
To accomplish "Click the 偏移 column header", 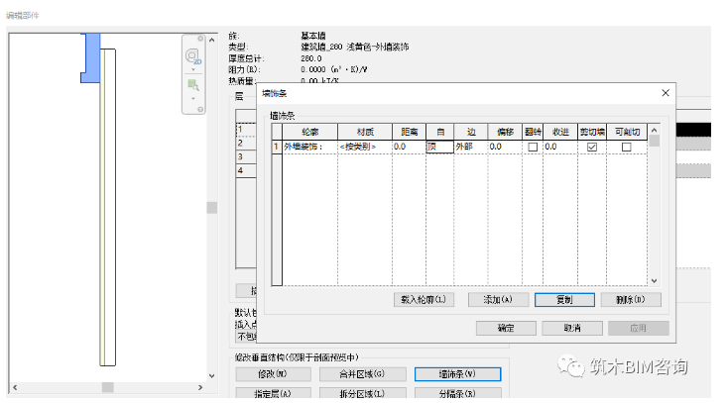I will tap(505, 133).
